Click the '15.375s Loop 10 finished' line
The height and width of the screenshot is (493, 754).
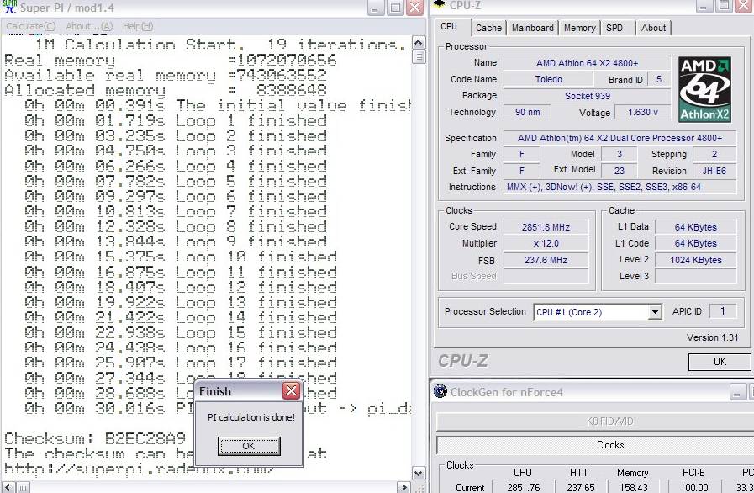pyautogui.click(x=181, y=257)
